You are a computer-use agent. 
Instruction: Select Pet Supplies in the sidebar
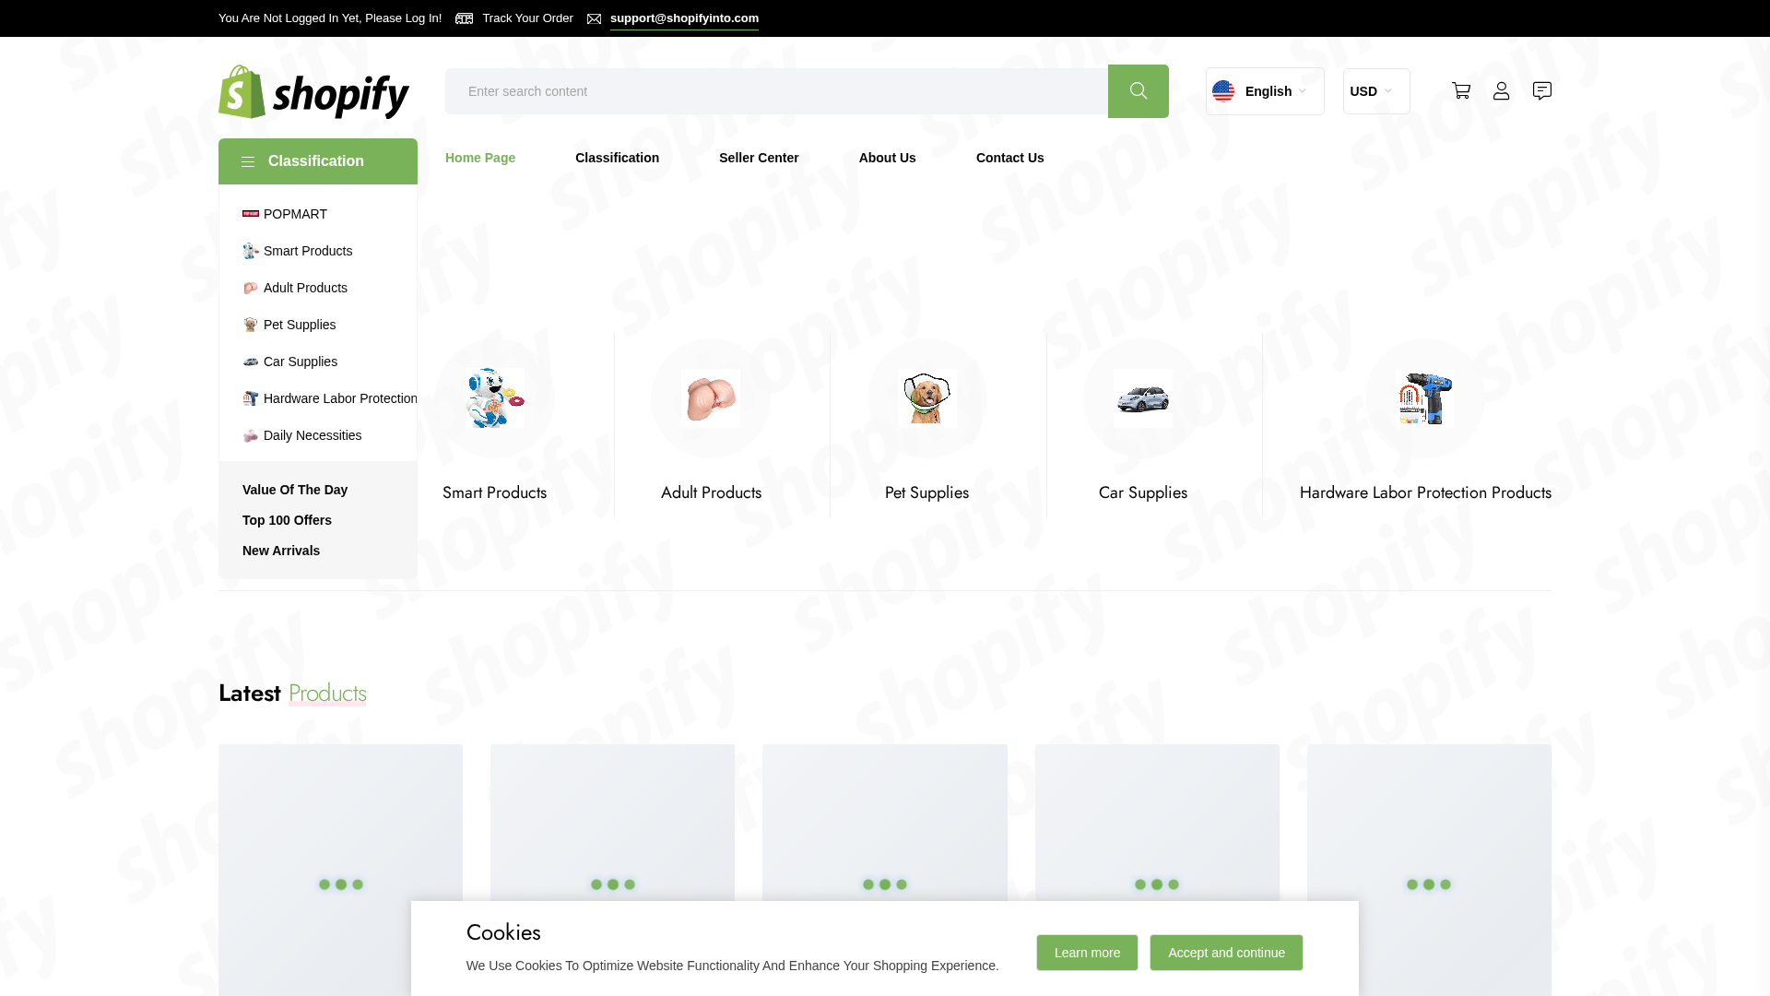pos(300,325)
